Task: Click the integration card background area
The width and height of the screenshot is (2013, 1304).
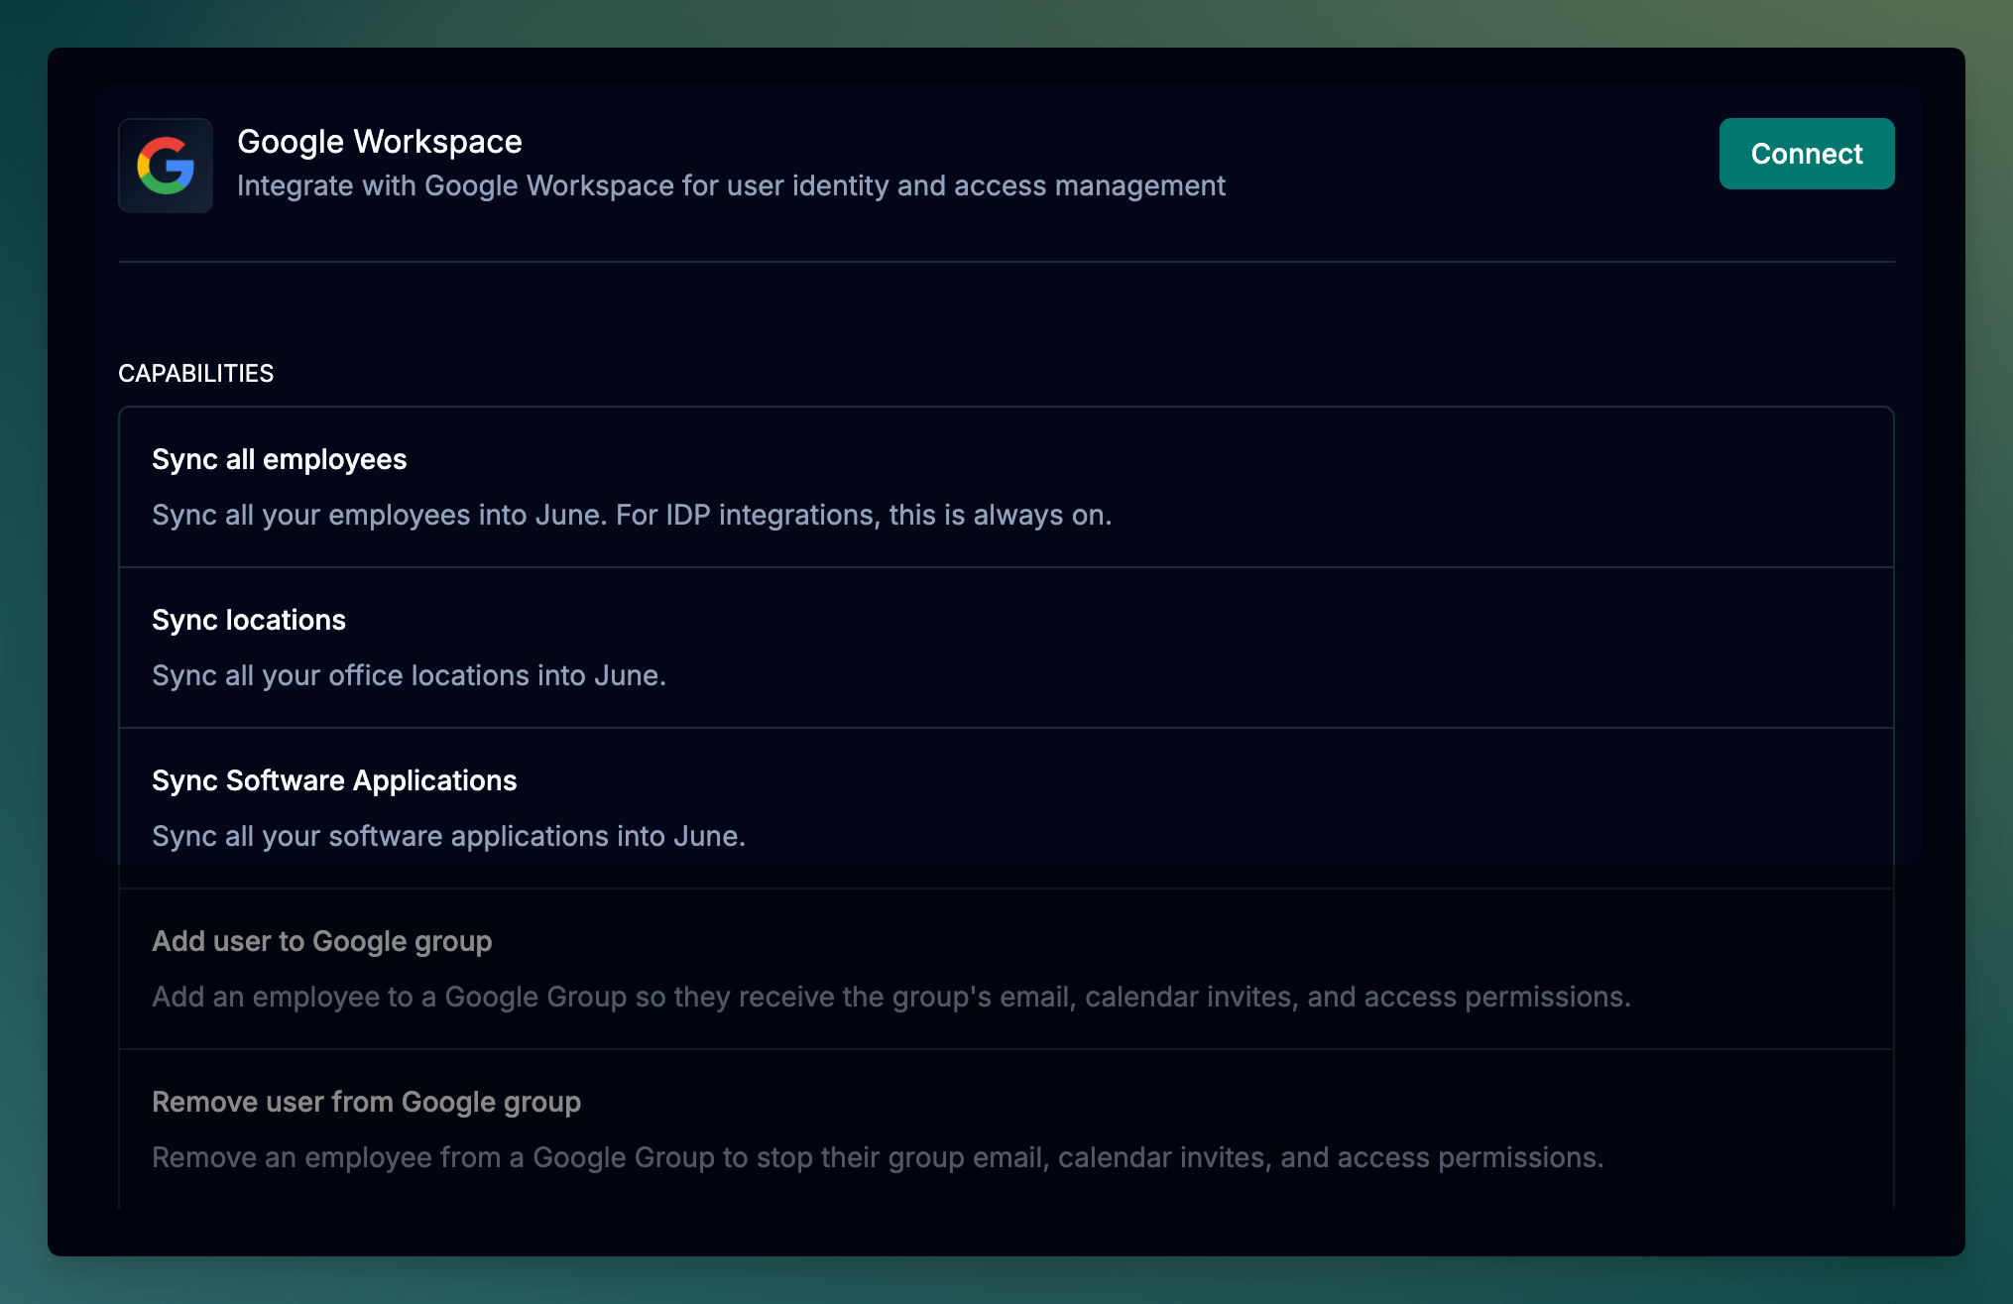Action: pos(1006,297)
